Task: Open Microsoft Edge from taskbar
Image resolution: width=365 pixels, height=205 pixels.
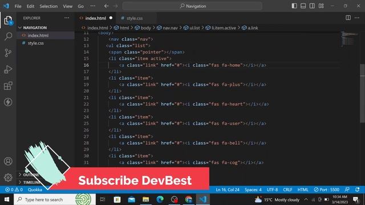Action: pyautogui.click(x=160, y=199)
